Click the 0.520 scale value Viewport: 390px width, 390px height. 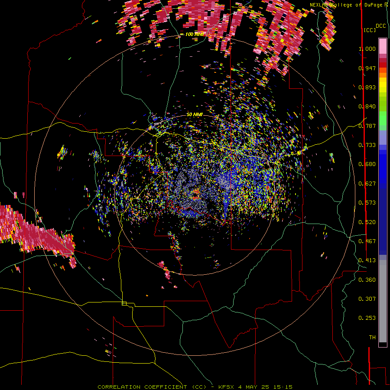click(x=367, y=222)
